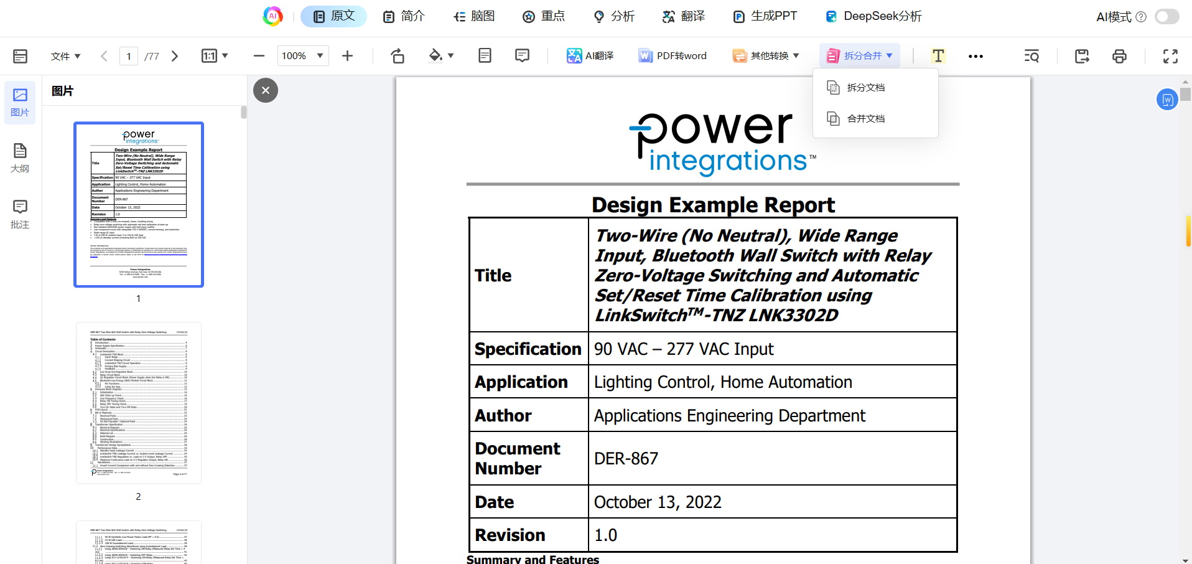The width and height of the screenshot is (1192, 564).
Task: Select the page 1 thumbnail
Action: pos(139,204)
